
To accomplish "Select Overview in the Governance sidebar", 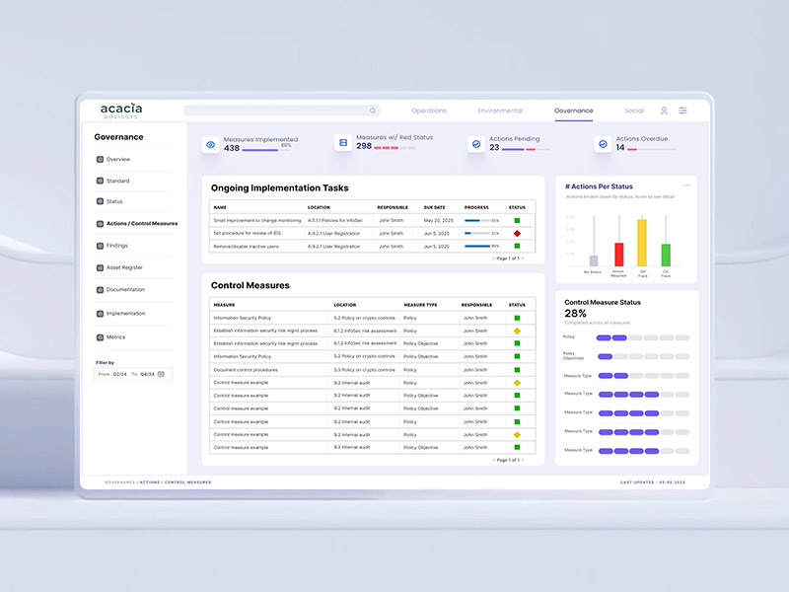I will pyautogui.click(x=117, y=159).
